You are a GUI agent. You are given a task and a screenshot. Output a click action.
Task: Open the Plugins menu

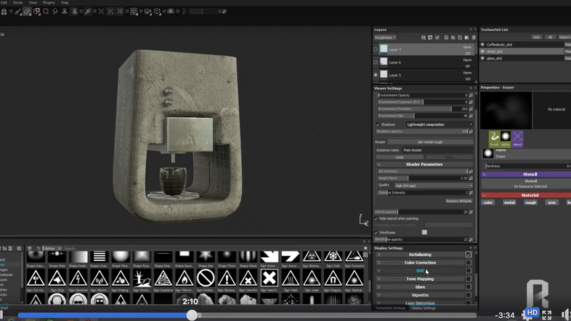pos(49,3)
